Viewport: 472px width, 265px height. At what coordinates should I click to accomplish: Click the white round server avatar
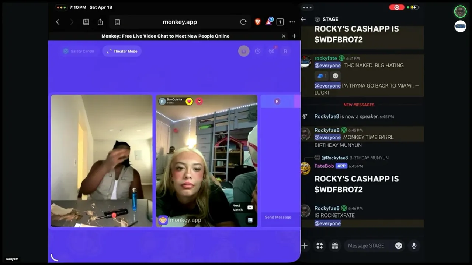460,26
